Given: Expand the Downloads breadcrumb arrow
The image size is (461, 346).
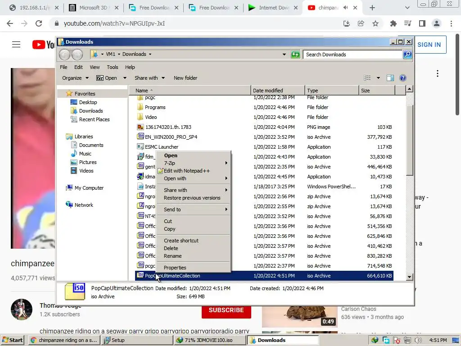Looking at the screenshot, I should pyautogui.click(x=150, y=54).
